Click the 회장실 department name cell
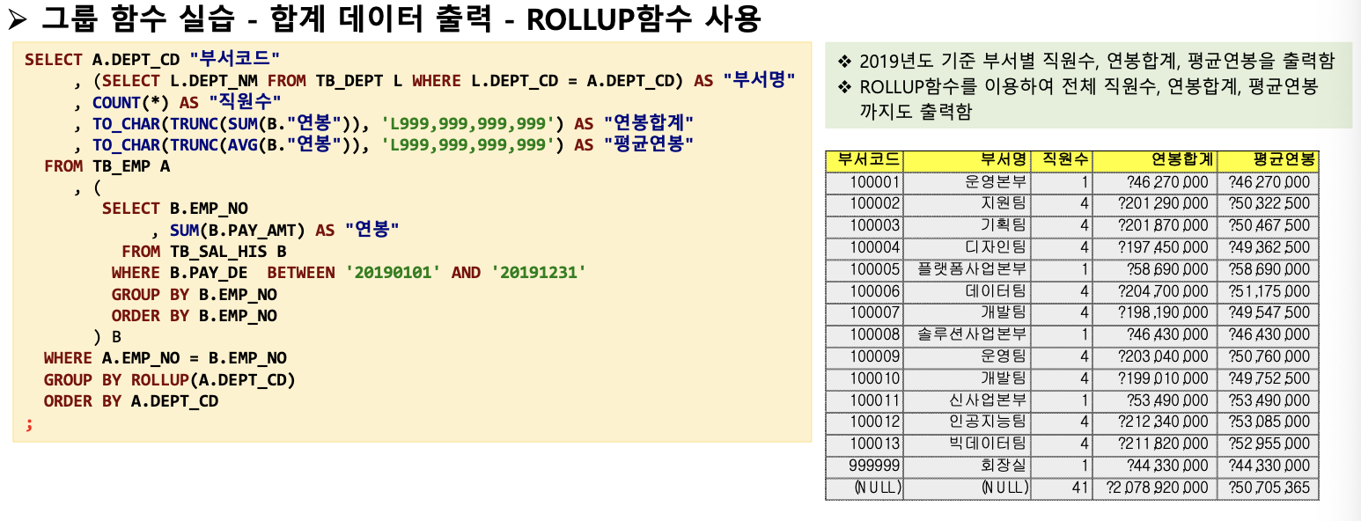The image size is (1361, 521). tap(967, 466)
